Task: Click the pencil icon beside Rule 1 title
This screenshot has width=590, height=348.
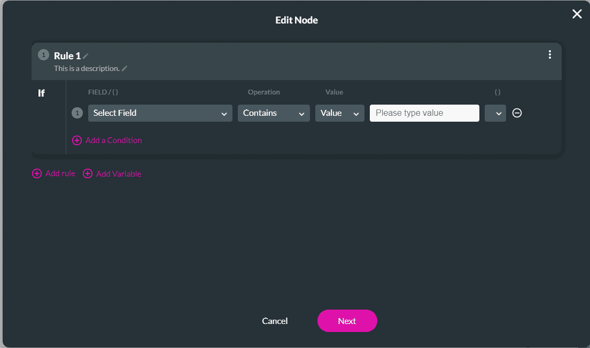Action: 86,56
